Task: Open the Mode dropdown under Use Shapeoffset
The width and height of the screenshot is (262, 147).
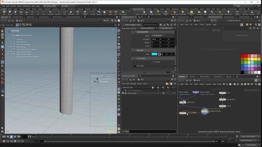Action: (158, 36)
